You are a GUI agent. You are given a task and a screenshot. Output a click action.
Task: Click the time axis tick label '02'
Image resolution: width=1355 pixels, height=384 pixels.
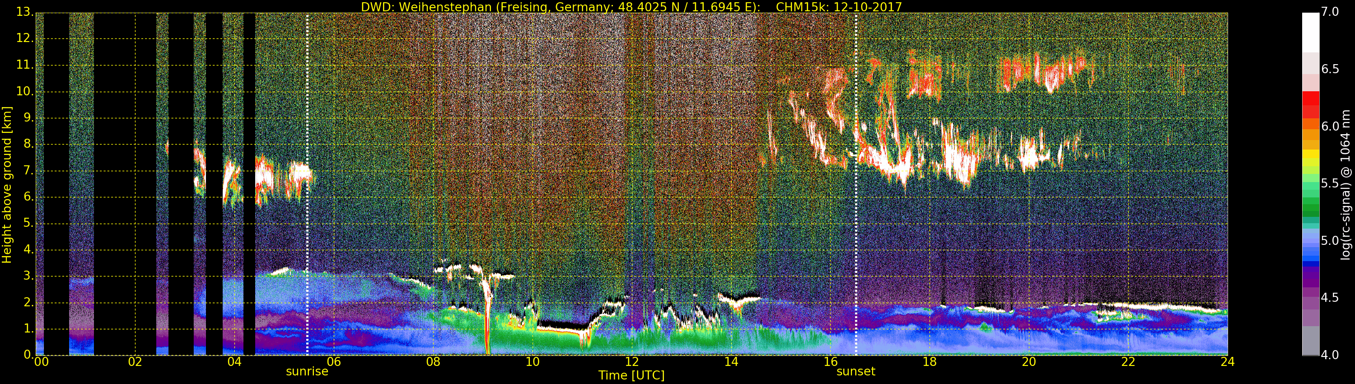click(x=135, y=362)
